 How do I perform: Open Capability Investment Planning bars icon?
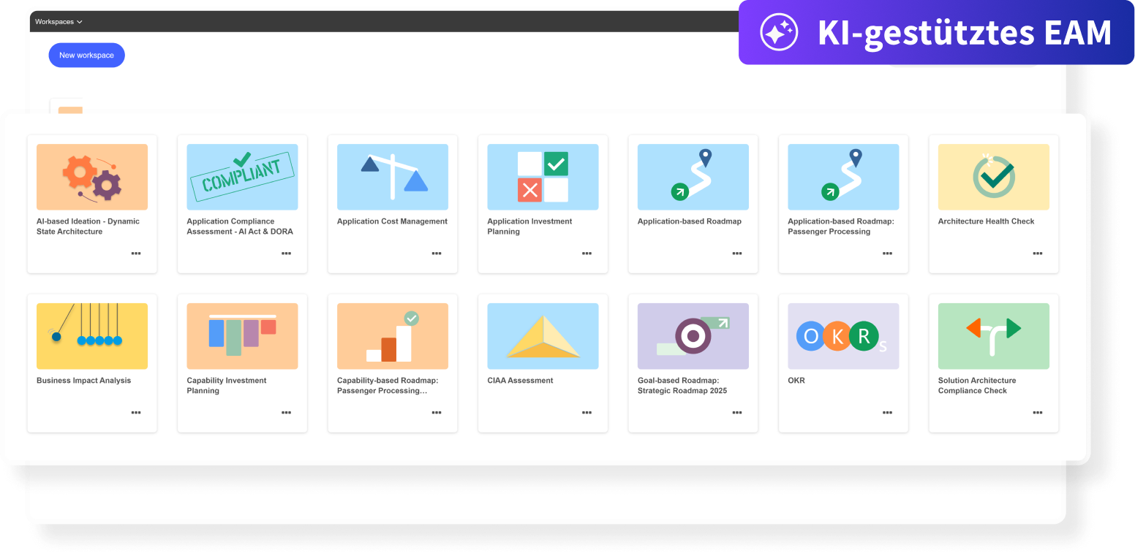click(242, 336)
